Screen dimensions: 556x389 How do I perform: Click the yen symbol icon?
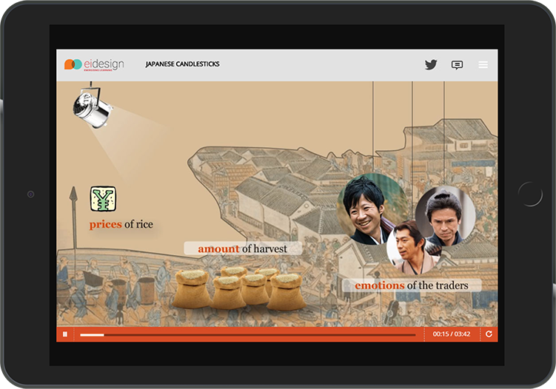103,199
